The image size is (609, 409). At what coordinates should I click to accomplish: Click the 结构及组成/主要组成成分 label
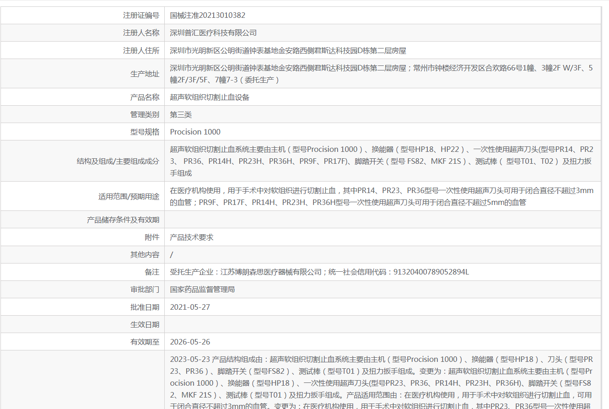(x=118, y=161)
